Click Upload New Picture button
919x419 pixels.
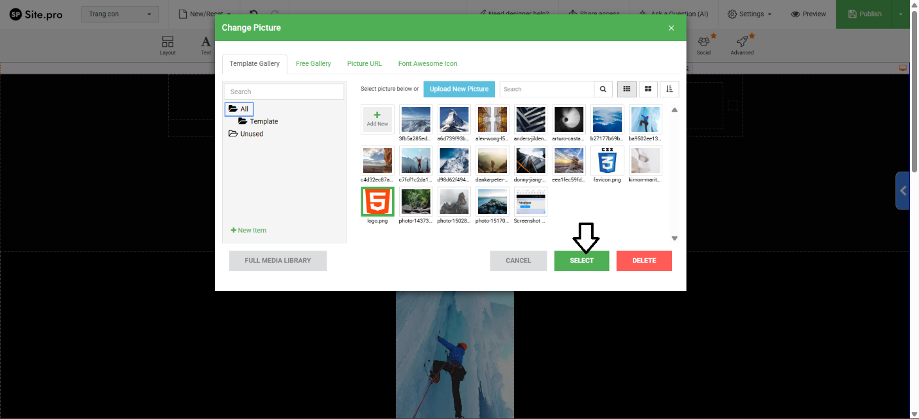tap(459, 89)
